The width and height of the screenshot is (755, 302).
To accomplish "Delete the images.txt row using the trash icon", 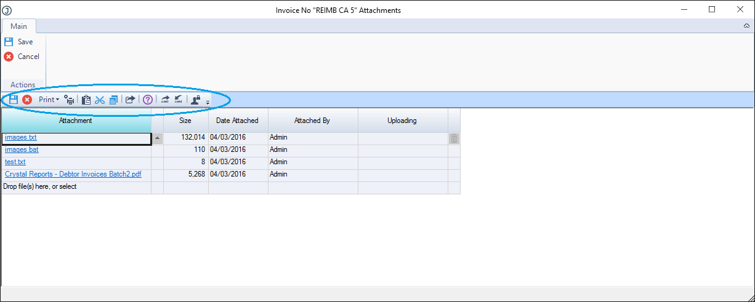I will (x=454, y=139).
